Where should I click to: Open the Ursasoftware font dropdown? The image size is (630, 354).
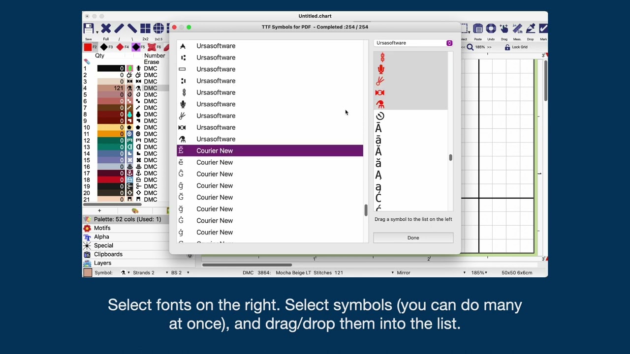tap(413, 43)
